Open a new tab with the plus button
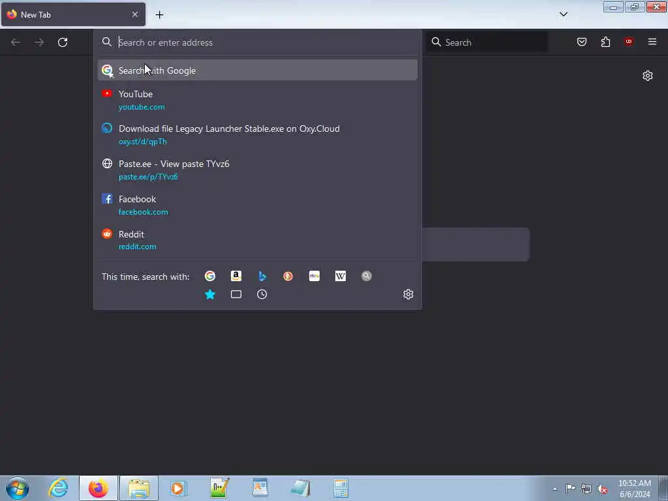Viewport: 668px width, 501px height. pyautogui.click(x=159, y=14)
